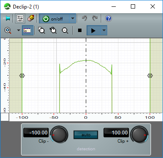
Task: Open the zoom tool dropdown arrow
Action: pyautogui.click(x=18, y=30)
